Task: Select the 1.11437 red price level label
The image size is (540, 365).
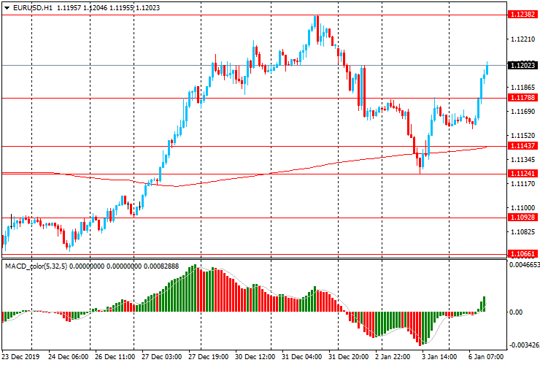Action: 522,145
